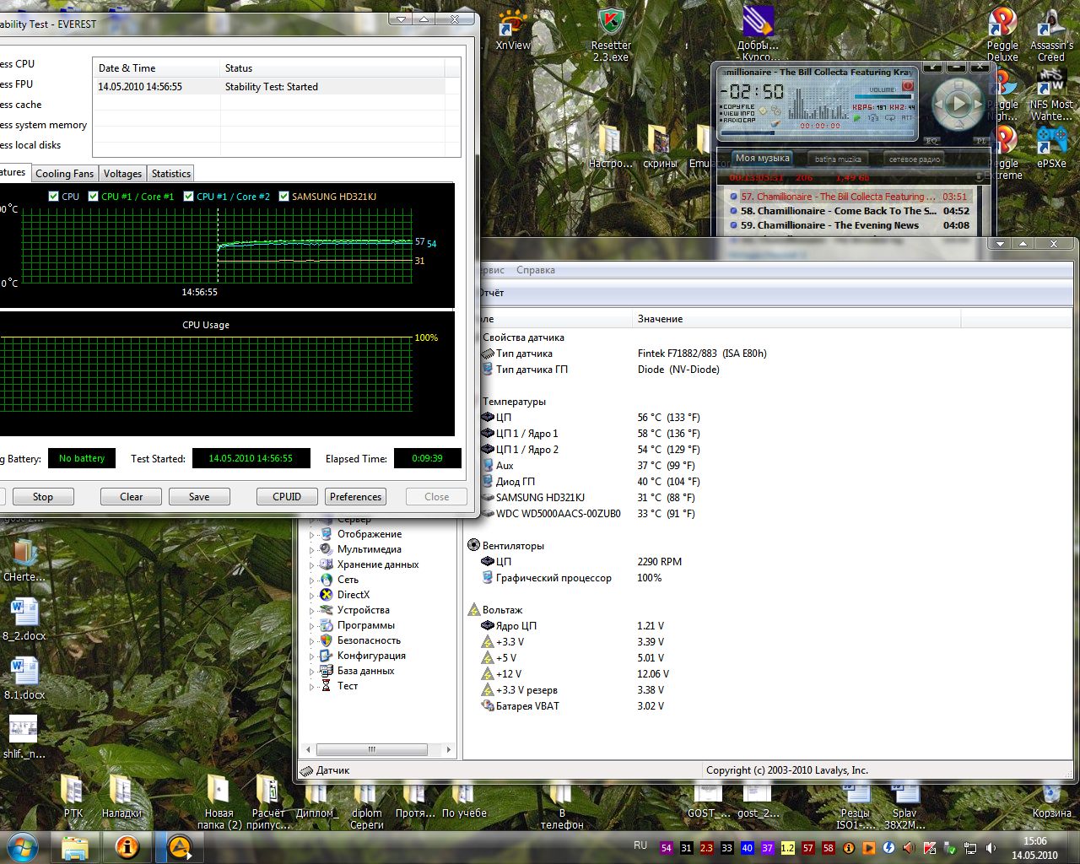
Task: Click the volume slider in the music player
Action: tap(883, 95)
